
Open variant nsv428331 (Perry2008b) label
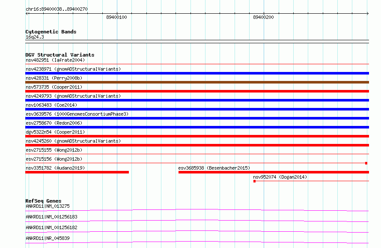[54, 78]
